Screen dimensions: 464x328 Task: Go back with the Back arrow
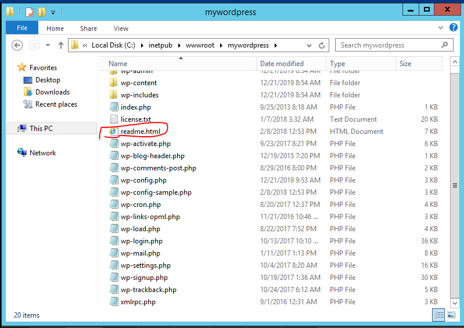[x=17, y=45]
